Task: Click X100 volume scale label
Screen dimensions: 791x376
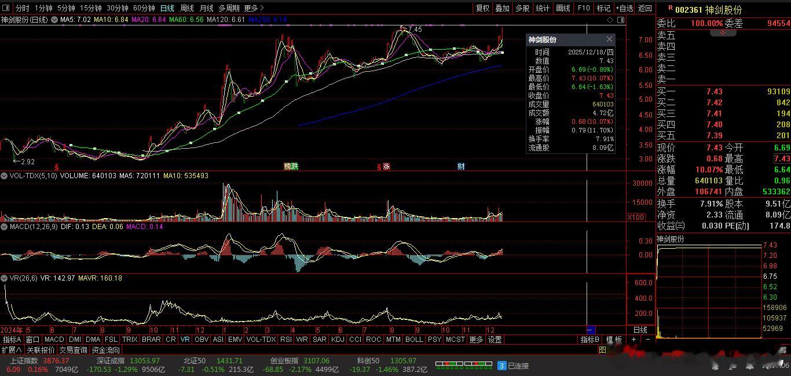Action: 636,218
